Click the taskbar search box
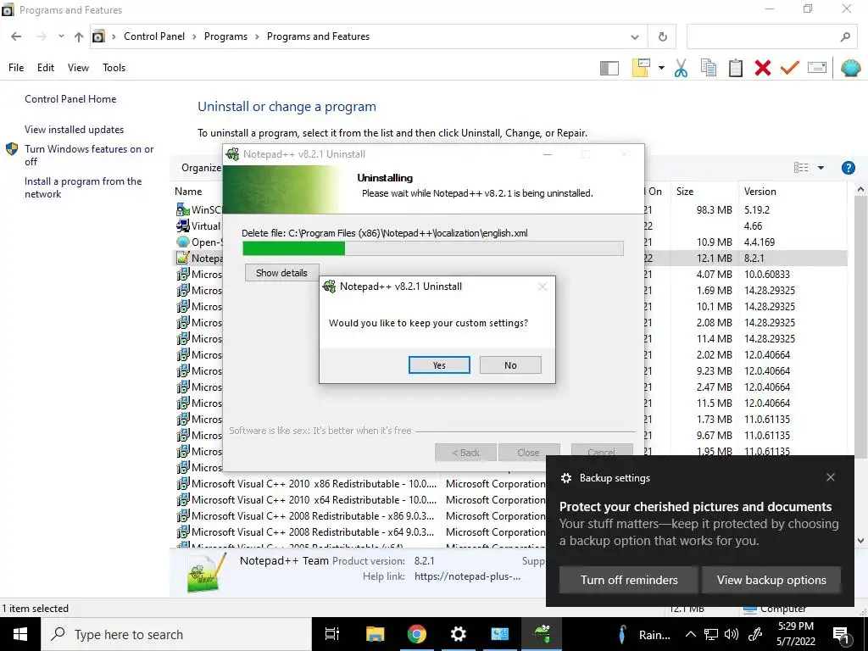868x651 pixels. click(176, 634)
